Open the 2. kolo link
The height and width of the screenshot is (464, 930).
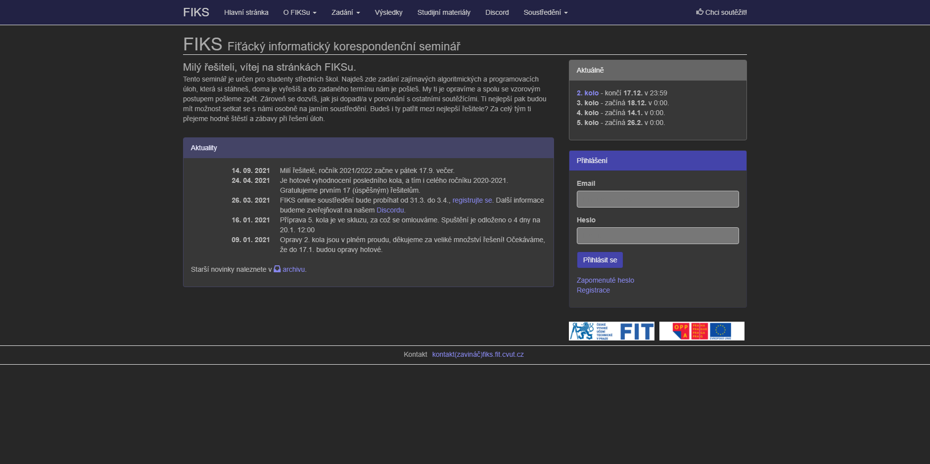(587, 93)
